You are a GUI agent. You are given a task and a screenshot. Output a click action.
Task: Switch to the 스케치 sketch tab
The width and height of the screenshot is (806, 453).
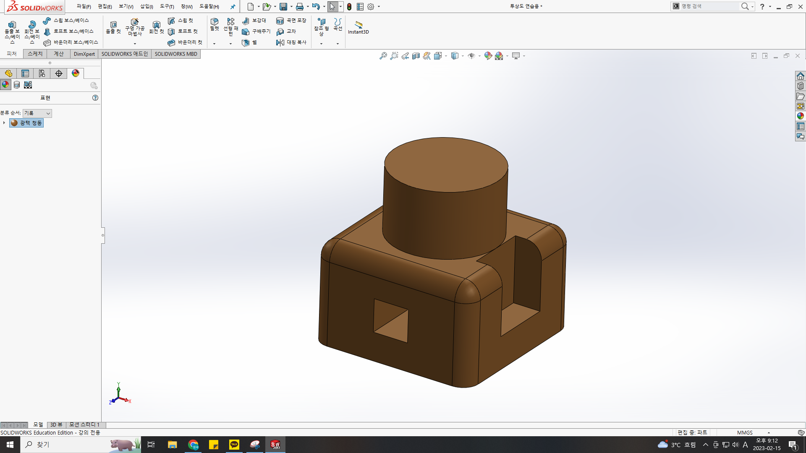pyautogui.click(x=35, y=54)
